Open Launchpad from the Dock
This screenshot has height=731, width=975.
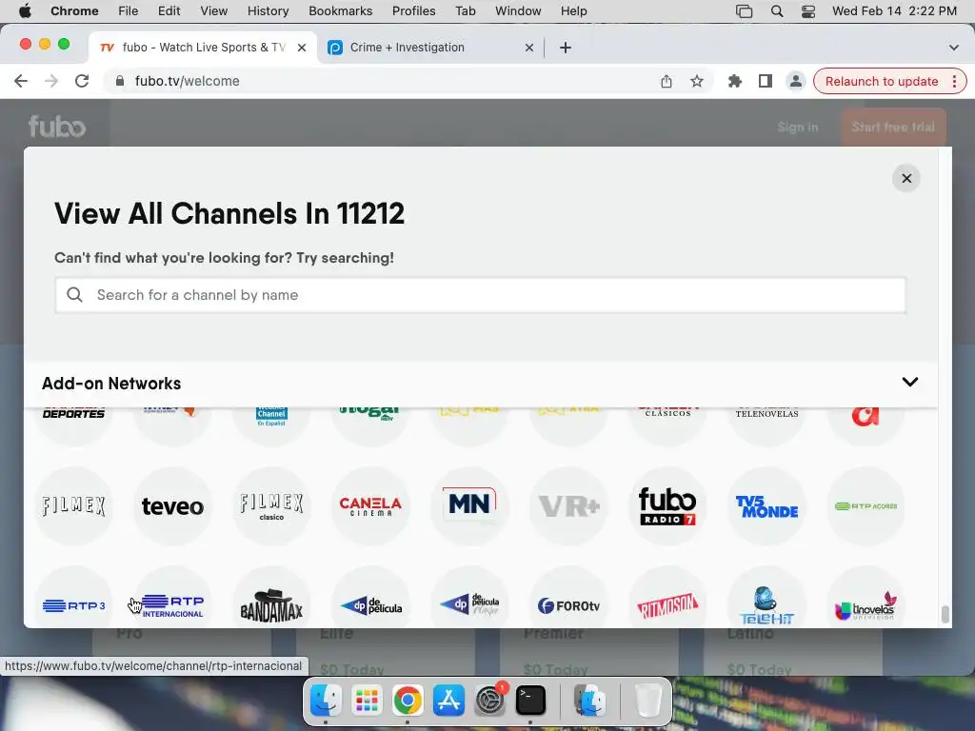coord(367,701)
